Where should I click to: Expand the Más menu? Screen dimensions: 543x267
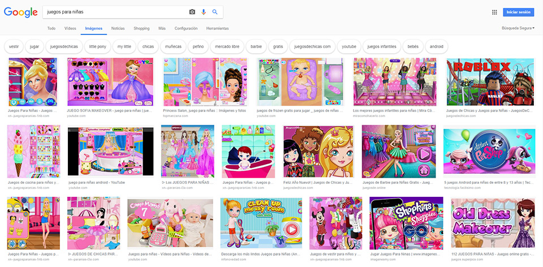(x=162, y=28)
